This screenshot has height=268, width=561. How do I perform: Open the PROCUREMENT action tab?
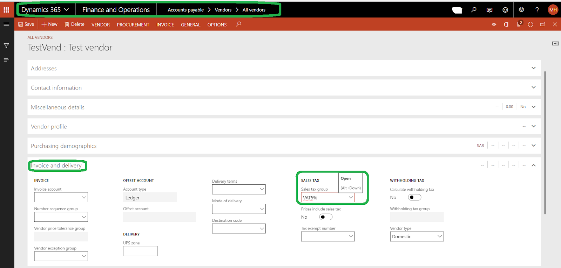133,24
